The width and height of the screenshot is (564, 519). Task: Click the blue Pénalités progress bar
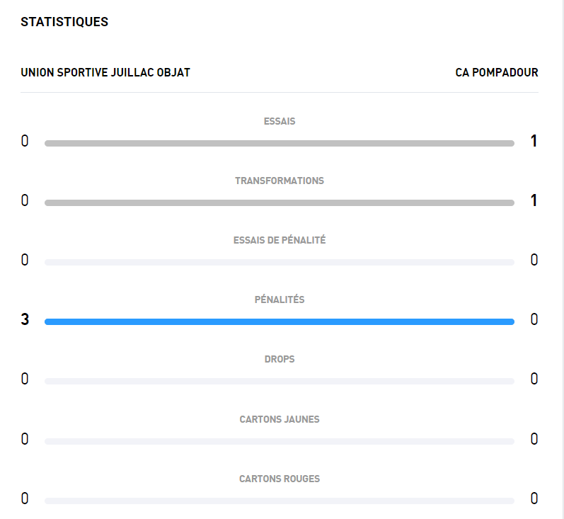[x=279, y=321]
